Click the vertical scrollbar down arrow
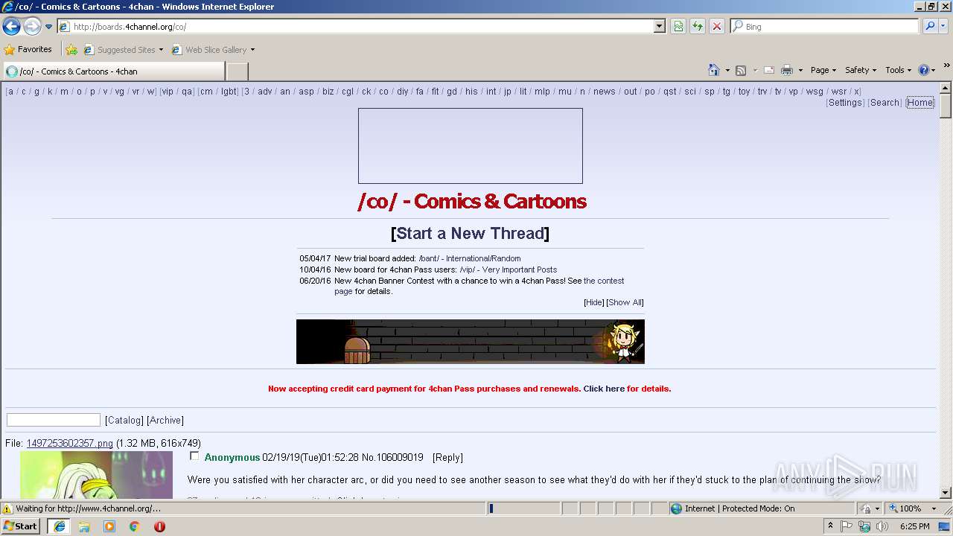Viewport: 953px width, 536px height. [946, 492]
